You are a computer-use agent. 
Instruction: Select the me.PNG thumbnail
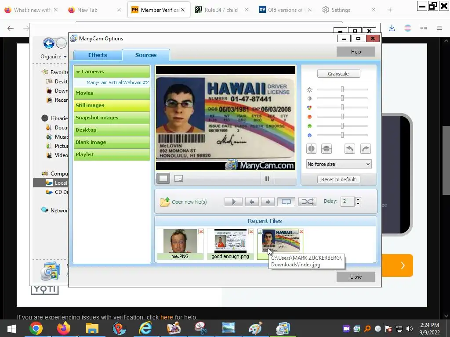coord(180,241)
